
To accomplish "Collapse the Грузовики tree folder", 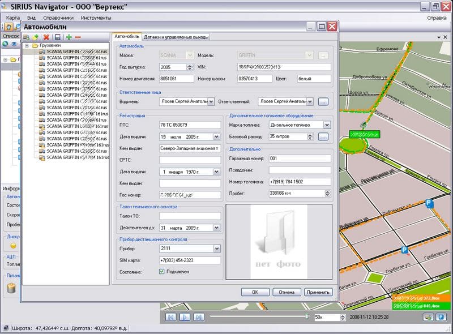I will tap(27, 45).
